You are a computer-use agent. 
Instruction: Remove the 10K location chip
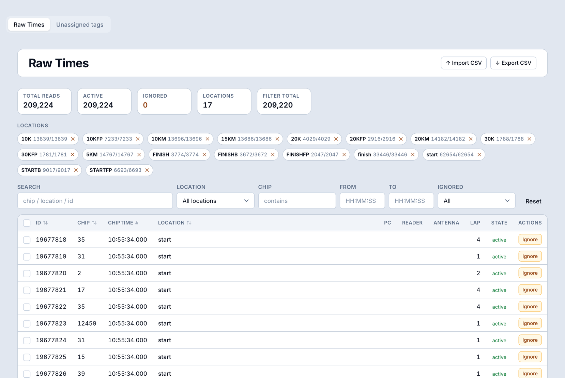pyautogui.click(x=73, y=139)
